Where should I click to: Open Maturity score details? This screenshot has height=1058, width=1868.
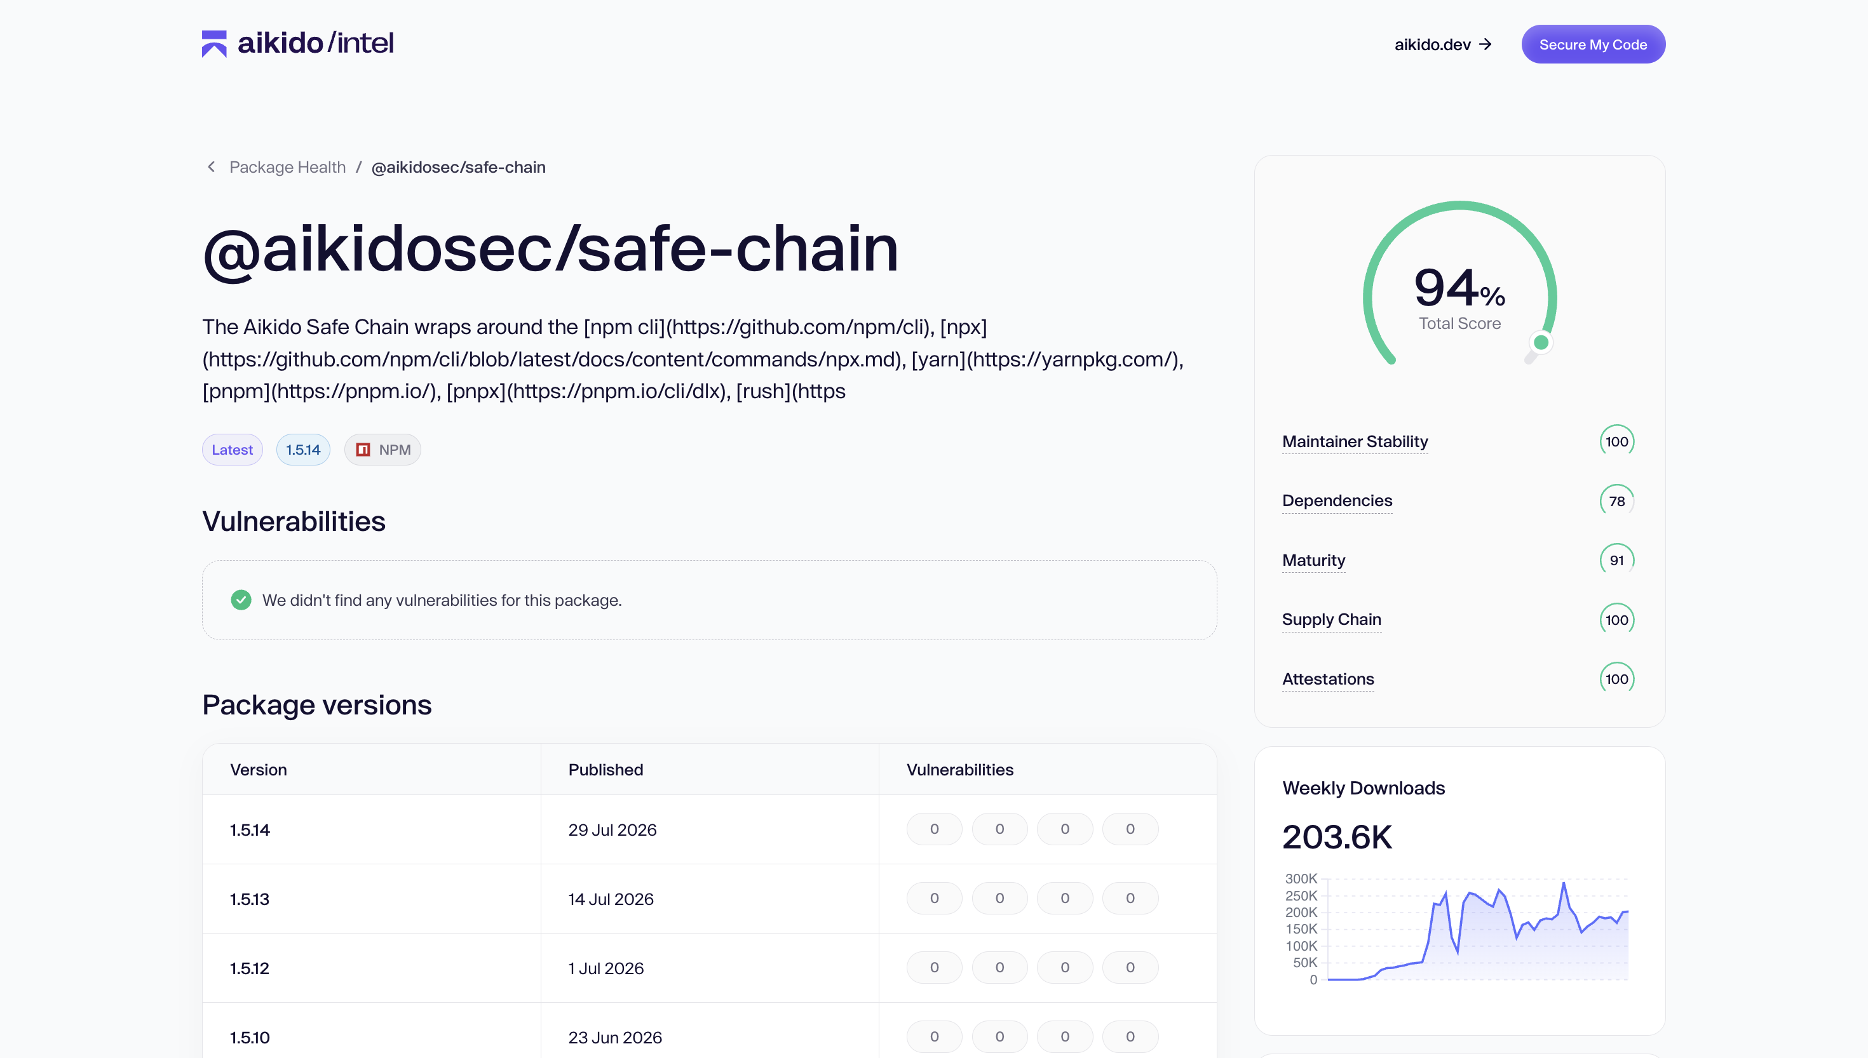coord(1313,560)
